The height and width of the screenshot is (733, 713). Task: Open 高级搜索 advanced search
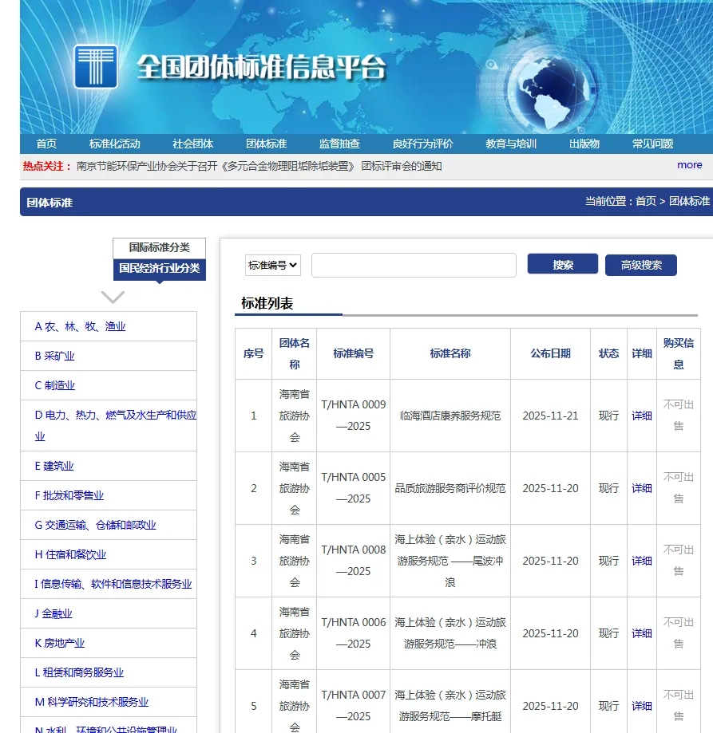click(640, 265)
